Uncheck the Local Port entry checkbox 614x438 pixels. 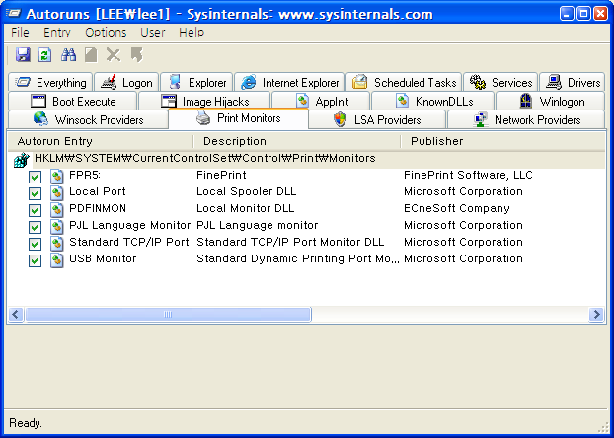(x=35, y=193)
